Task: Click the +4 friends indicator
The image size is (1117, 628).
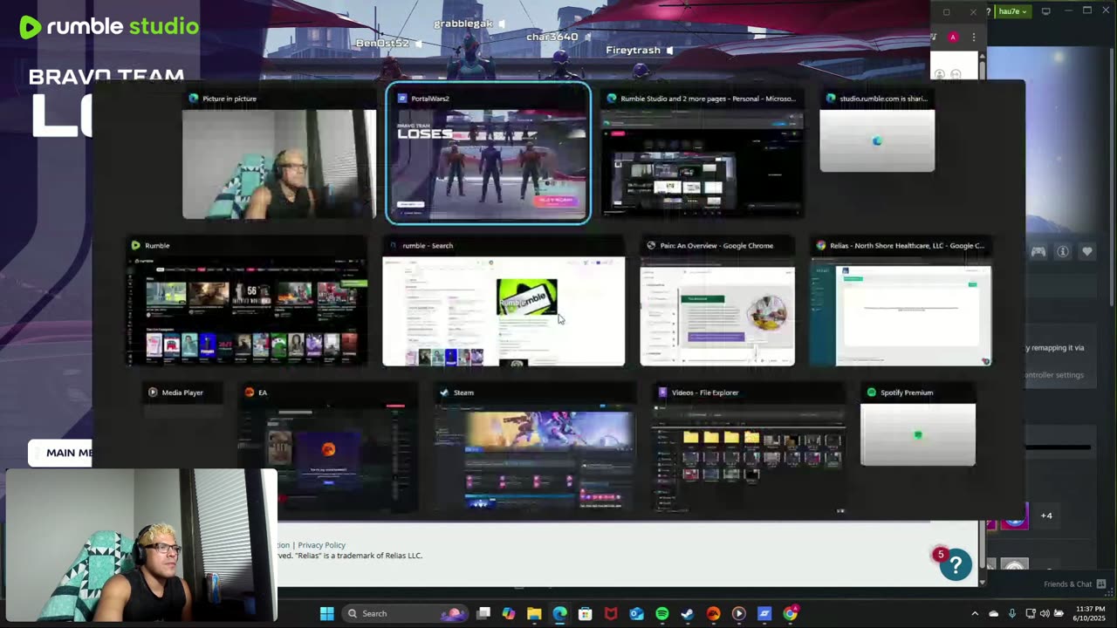Action: point(1046,515)
